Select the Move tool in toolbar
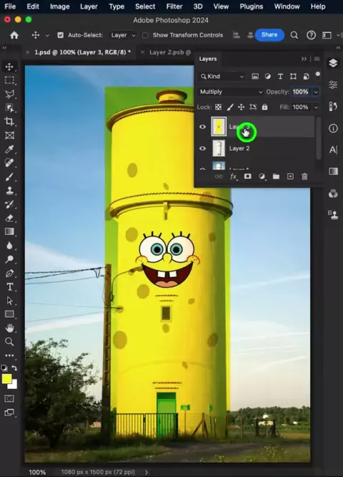Viewport: 343px width, 477px height. [x=9, y=67]
